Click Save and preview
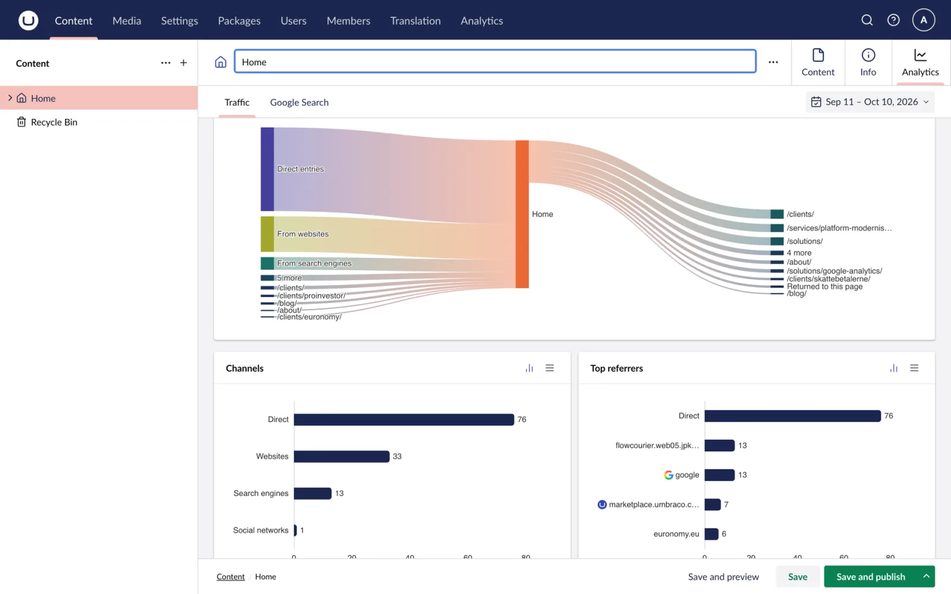Viewport: 951px width, 594px height. coord(723,577)
